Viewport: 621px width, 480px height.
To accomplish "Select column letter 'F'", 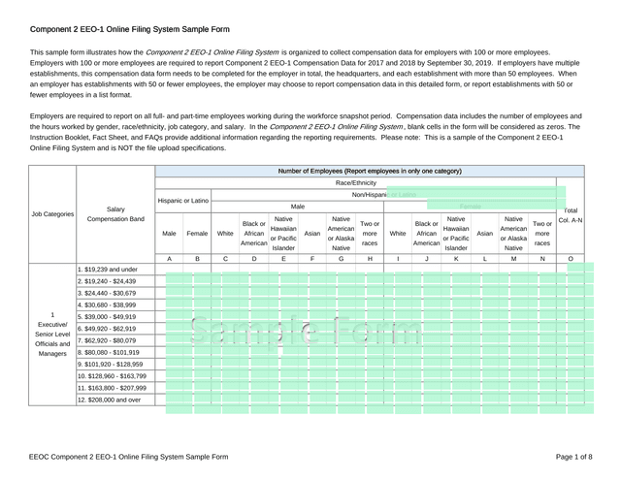I will click(x=312, y=259).
